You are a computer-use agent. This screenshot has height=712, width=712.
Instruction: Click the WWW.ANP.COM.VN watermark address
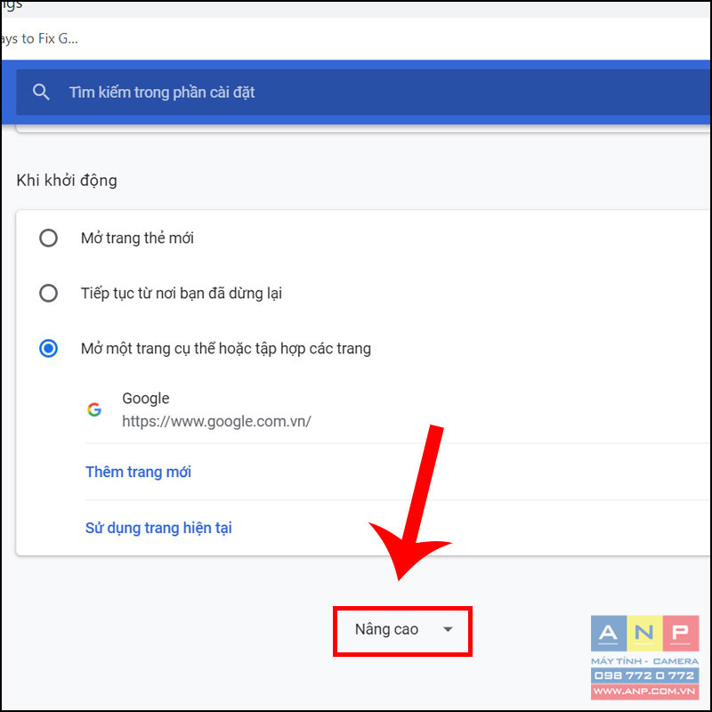tap(644, 692)
